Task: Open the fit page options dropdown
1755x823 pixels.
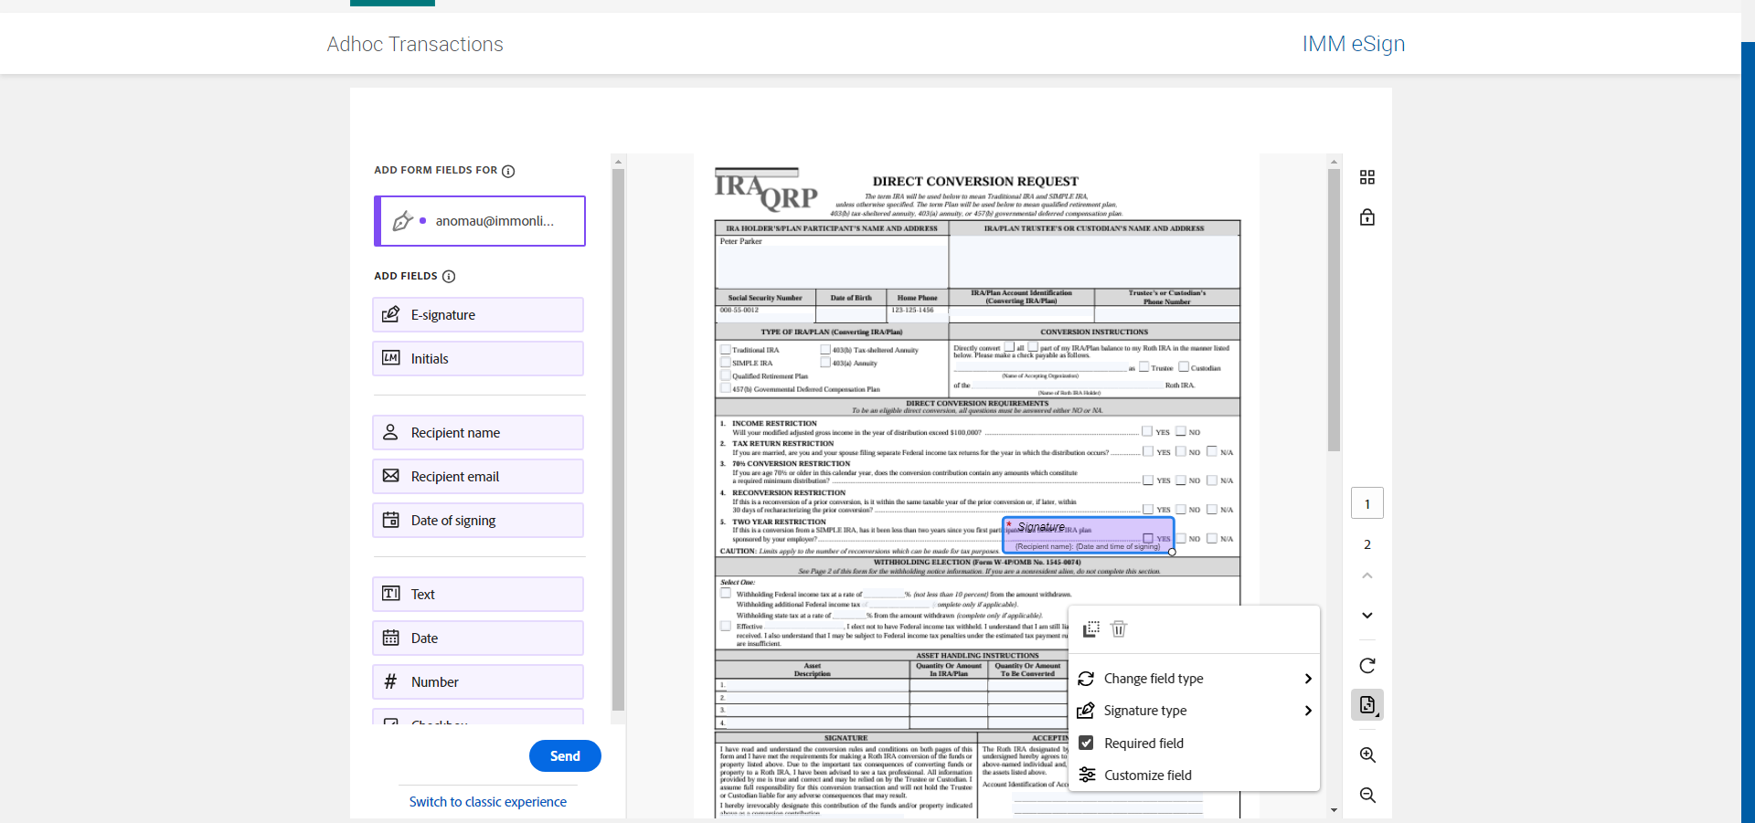Action: pos(1367,705)
